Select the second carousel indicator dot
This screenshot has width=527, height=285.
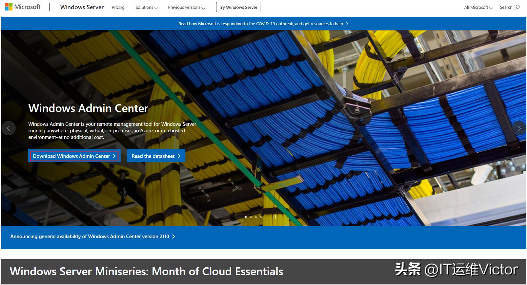pos(251,217)
